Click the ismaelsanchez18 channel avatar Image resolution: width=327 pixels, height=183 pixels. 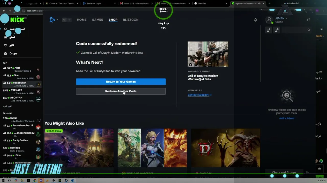38,127
